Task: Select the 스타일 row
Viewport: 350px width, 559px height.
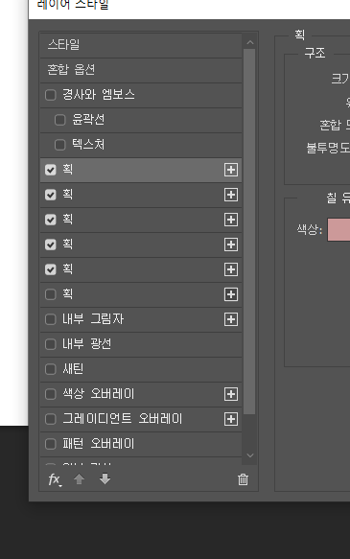Action: click(141, 45)
